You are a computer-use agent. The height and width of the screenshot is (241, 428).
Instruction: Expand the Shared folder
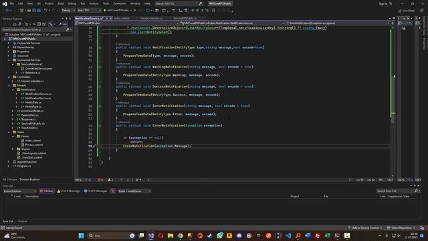(13, 149)
